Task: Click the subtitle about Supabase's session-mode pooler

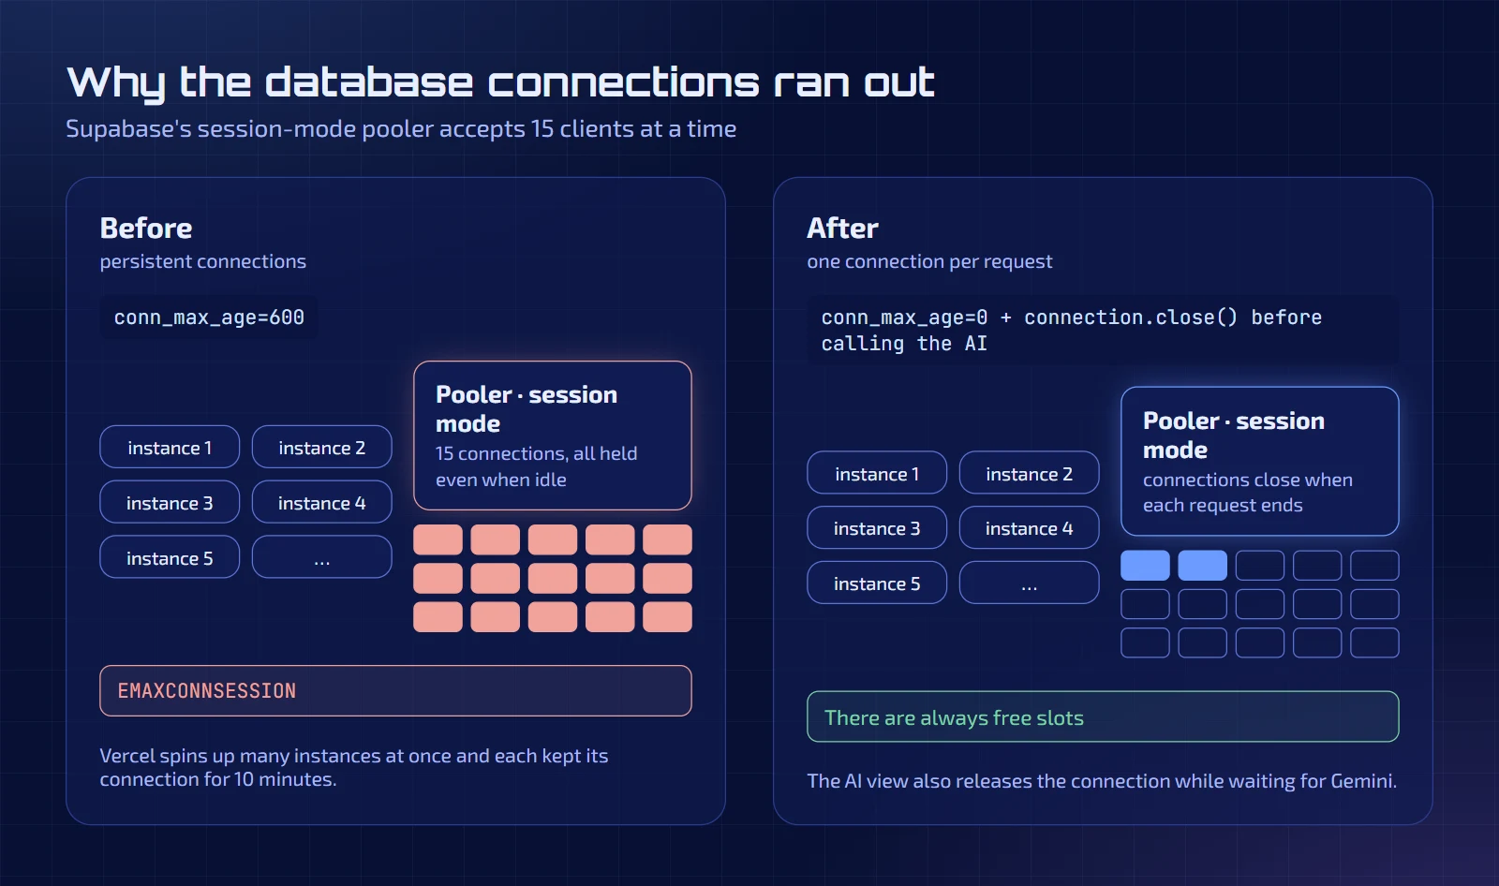Action: coord(401,129)
